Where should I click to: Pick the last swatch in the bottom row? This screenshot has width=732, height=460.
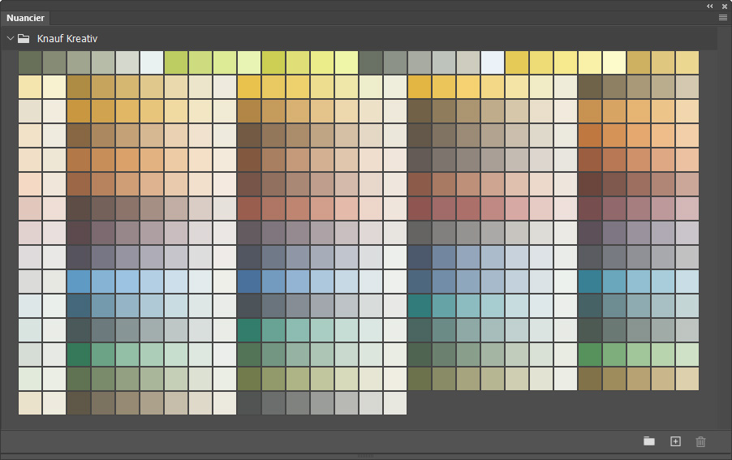tap(395, 403)
